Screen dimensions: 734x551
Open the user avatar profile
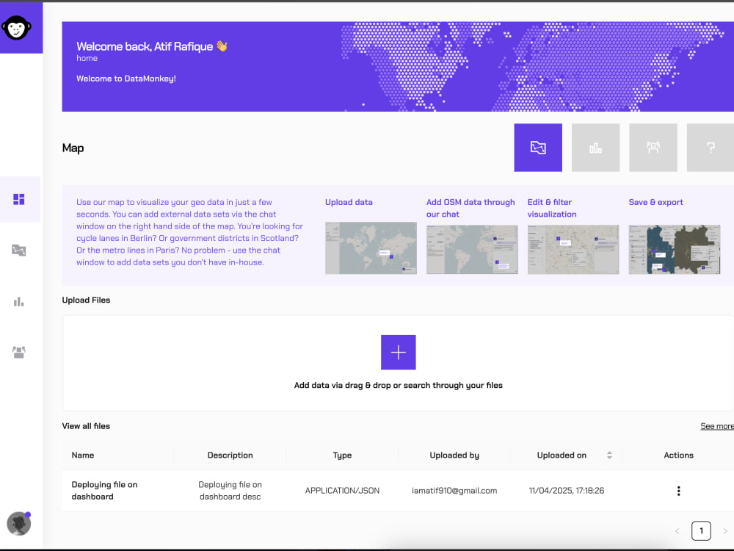coord(19,523)
